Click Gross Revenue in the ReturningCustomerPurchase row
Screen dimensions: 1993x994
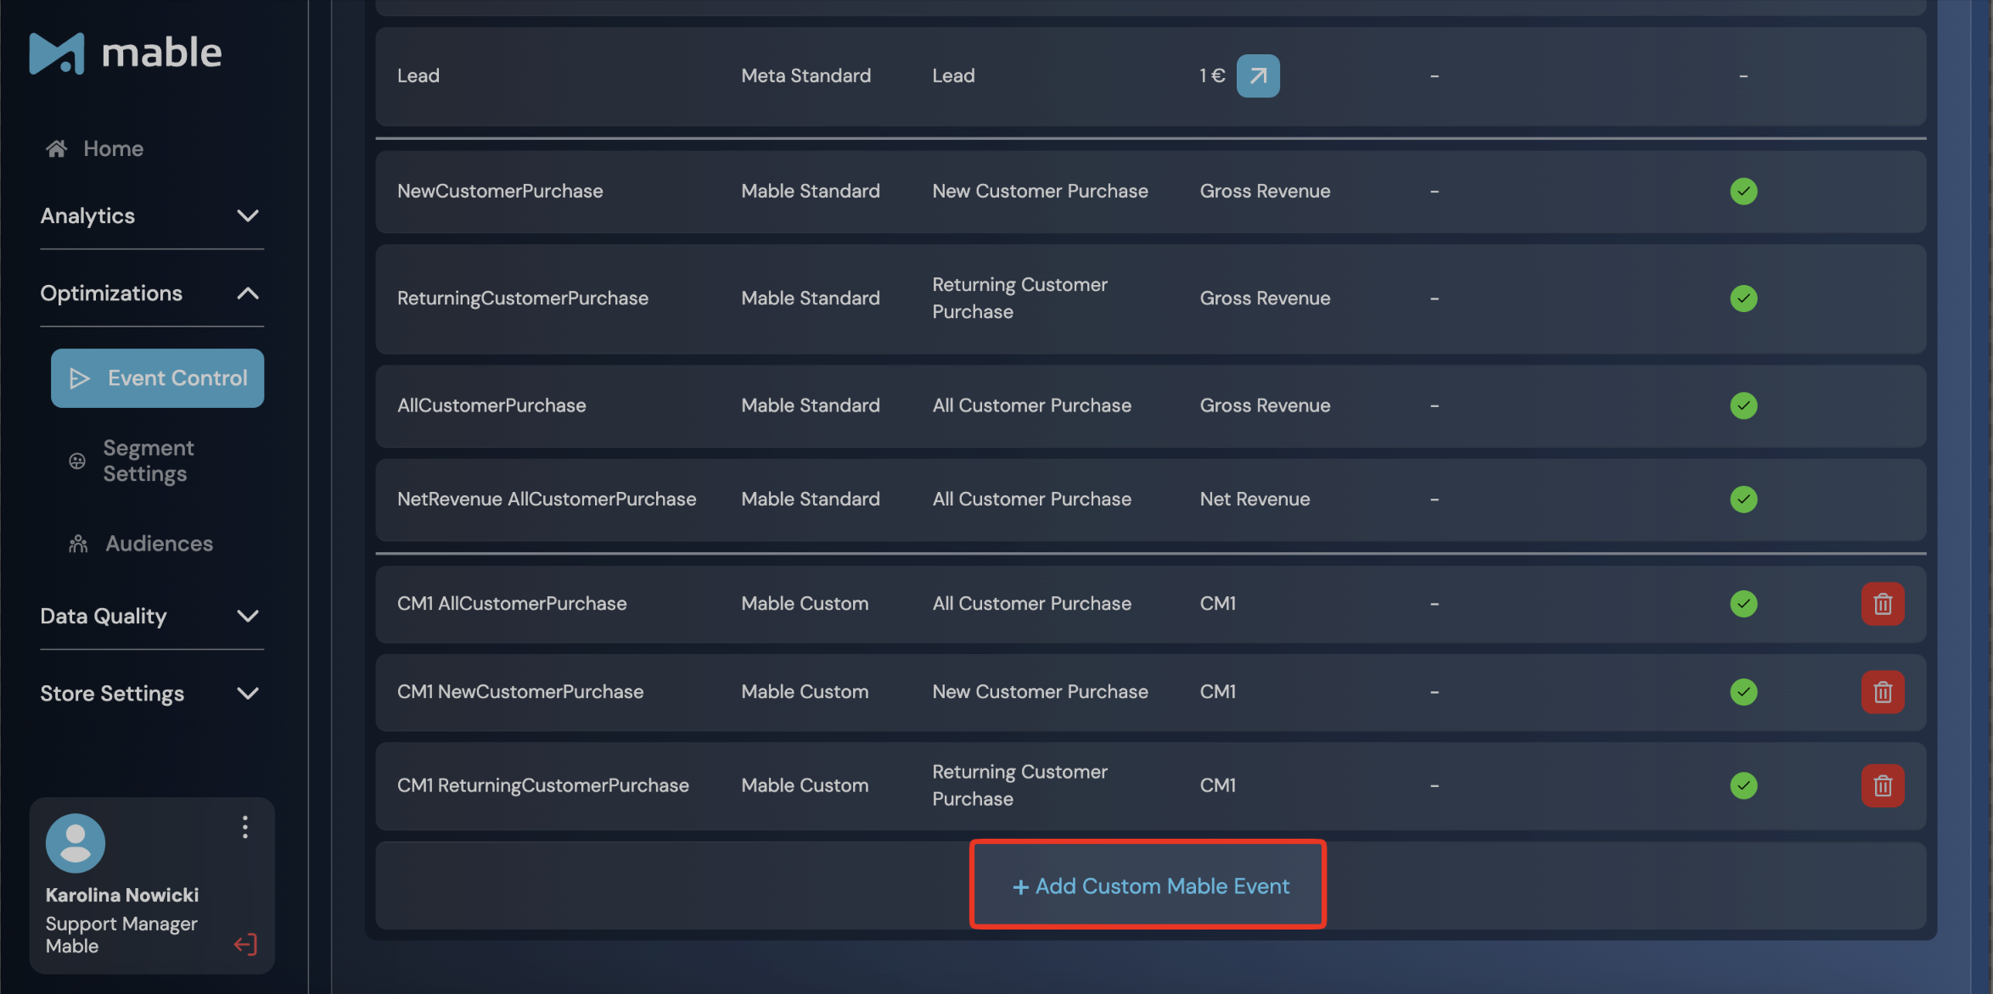click(1265, 299)
